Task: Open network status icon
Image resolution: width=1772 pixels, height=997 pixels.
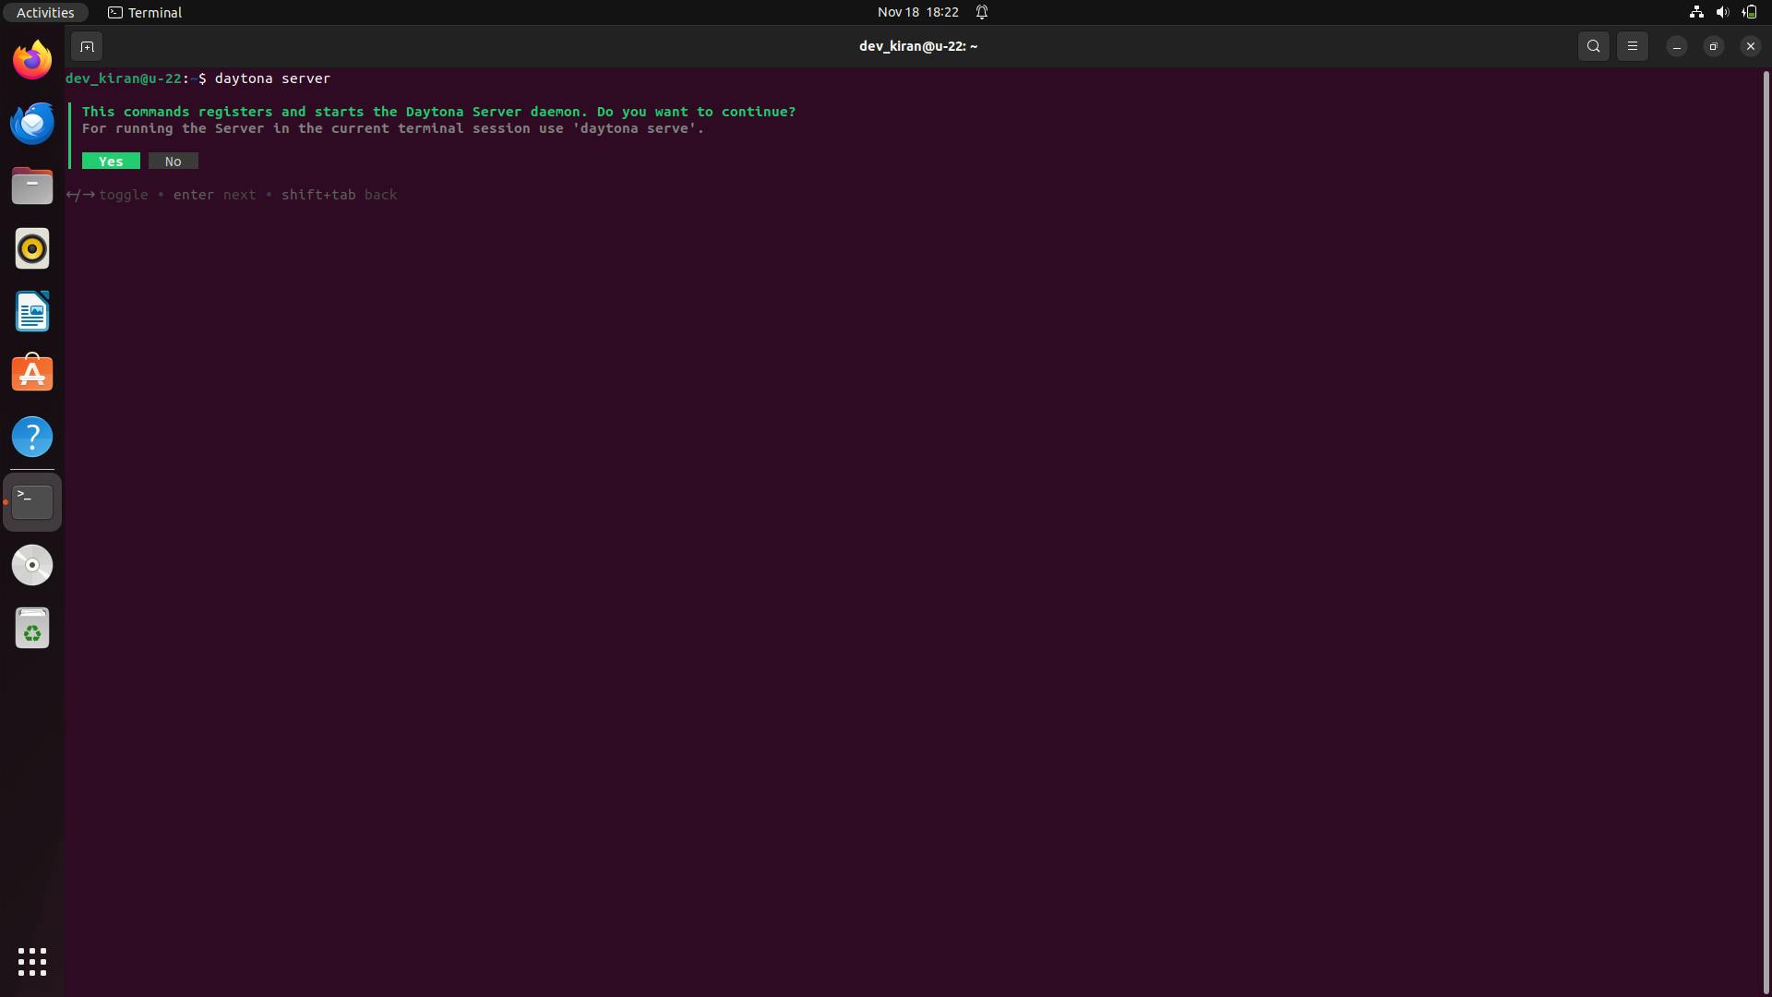Action: point(1696,12)
